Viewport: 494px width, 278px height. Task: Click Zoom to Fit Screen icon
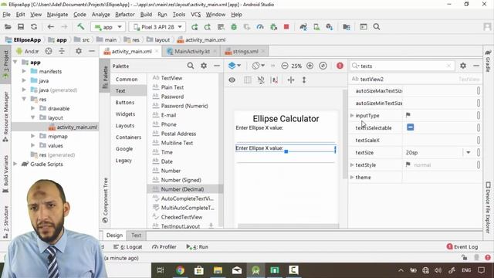323,66
